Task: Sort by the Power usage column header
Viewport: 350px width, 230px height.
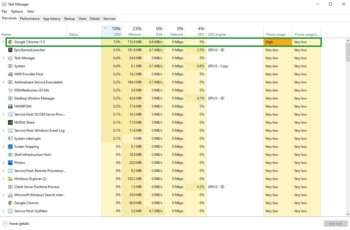Action: click(278, 32)
